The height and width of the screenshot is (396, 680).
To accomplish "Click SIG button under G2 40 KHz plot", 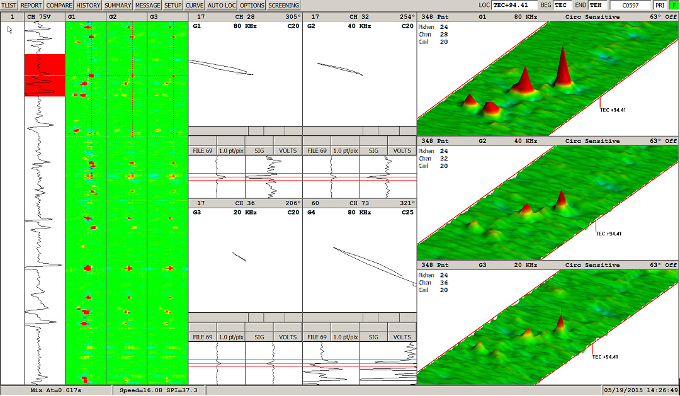I will 373,151.
